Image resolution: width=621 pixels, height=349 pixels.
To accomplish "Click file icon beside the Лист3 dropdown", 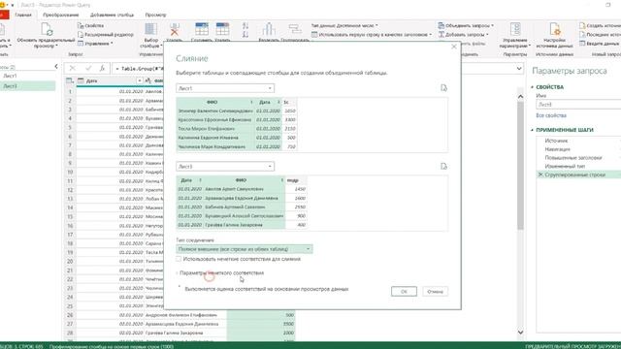I will click(443, 166).
